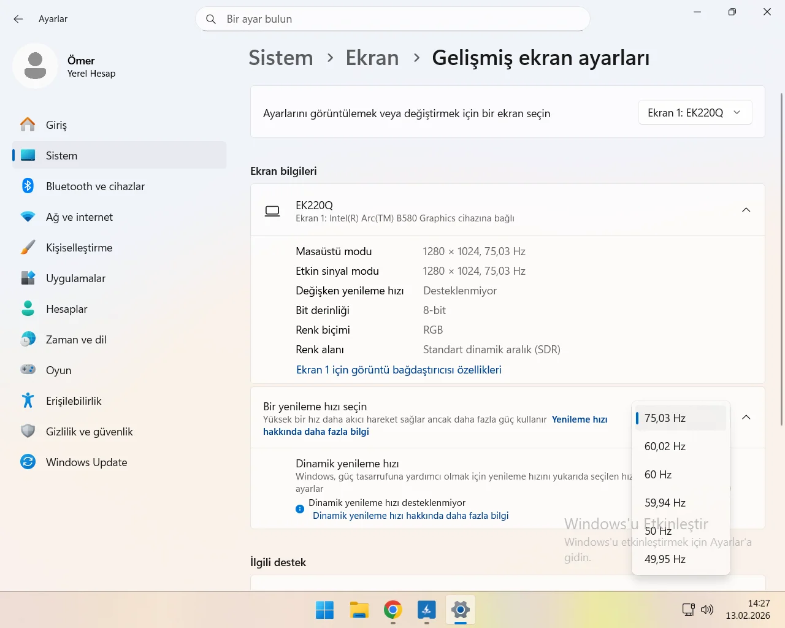Select 60,02 Hz refresh rate

pyautogui.click(x=681, y=446)
